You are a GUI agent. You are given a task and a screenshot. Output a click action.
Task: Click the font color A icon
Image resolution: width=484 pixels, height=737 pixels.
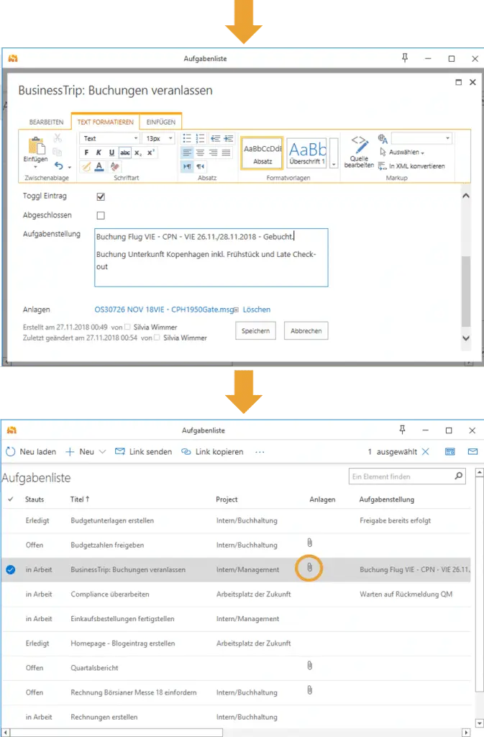point(99,166)
